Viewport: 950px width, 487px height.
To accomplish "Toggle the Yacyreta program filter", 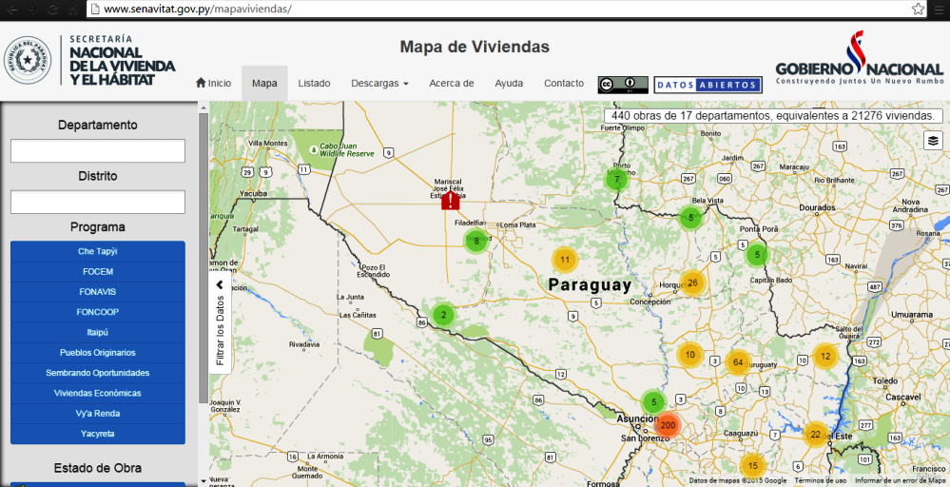I will pos(98,434).
